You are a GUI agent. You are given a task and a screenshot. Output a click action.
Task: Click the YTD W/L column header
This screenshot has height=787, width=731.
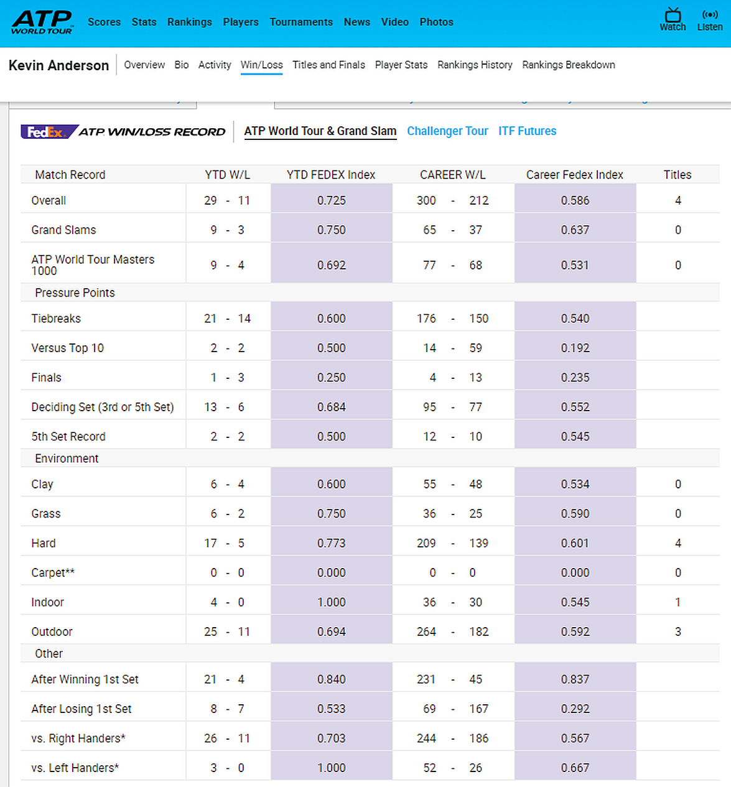(228, 175)
